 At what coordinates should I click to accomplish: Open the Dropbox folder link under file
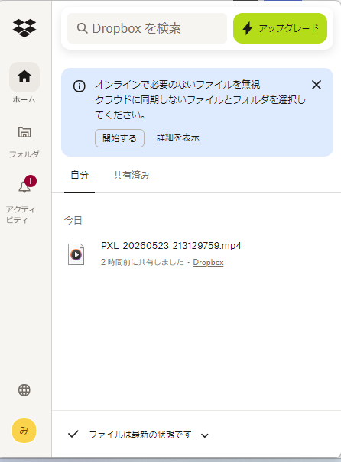pyautogui.click(x=208, y=262)
